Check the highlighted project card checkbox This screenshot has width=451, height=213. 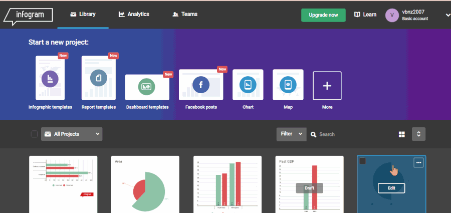click(x=363, y=161)
